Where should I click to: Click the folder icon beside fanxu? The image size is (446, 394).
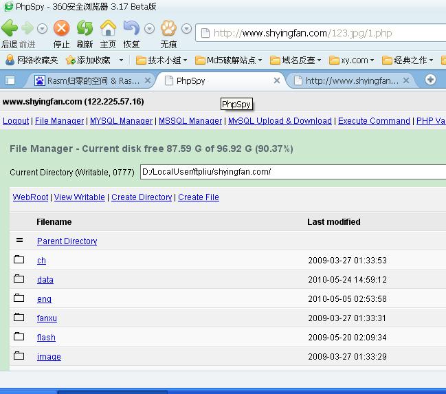click(19, 317)
